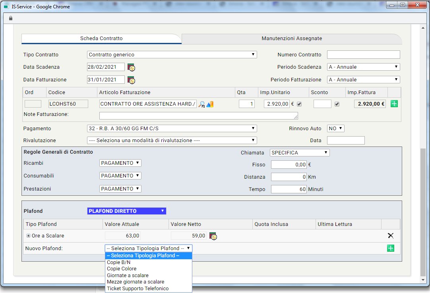Open Tipo Contratto dropdown
The image size is (430, 293).
[x=172, y=54]
